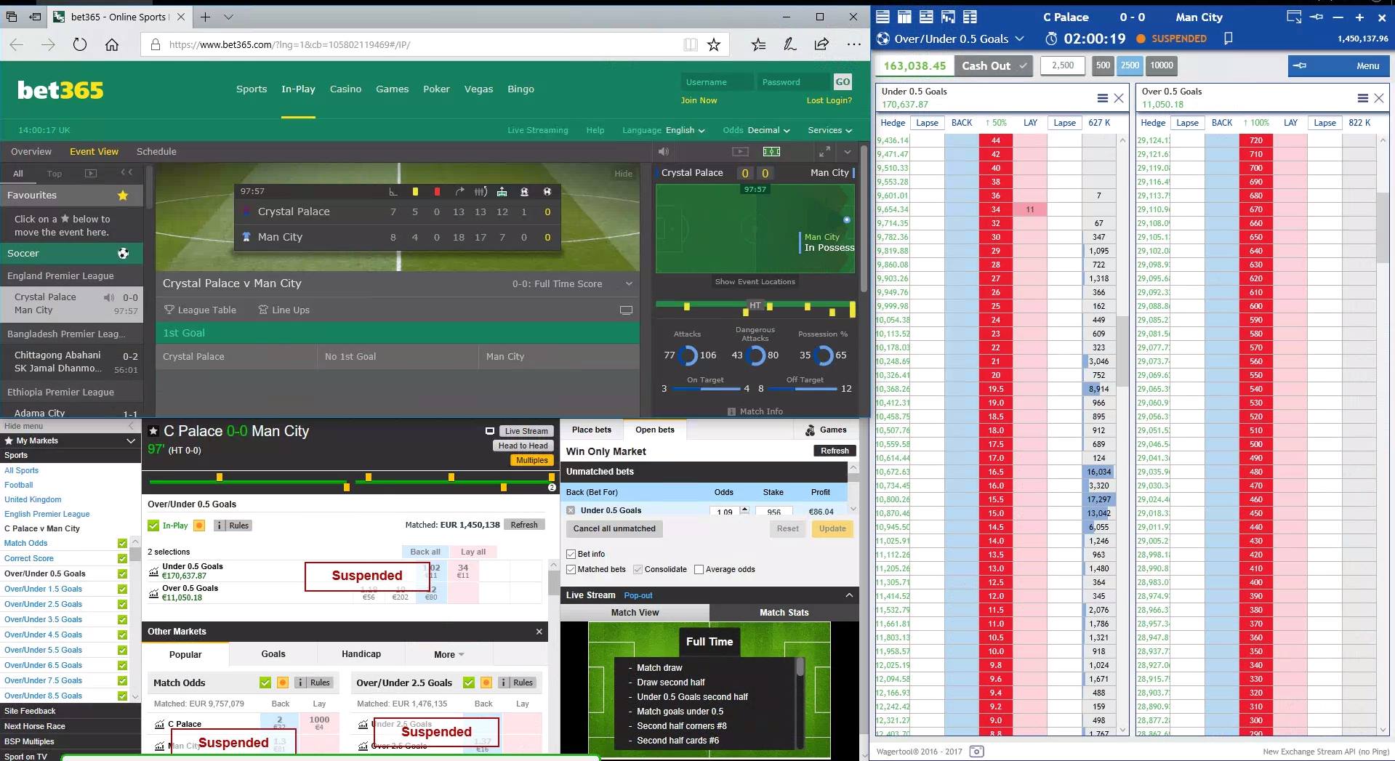The image size is (1395, 761).
Task: Click the Cash Out button
Action: pos(992,66)
